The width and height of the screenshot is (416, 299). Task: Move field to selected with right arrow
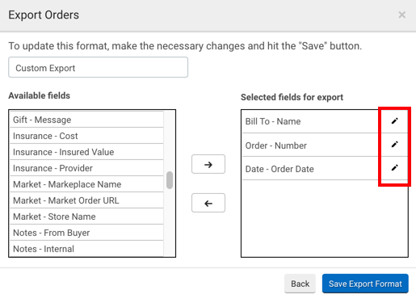208,164
